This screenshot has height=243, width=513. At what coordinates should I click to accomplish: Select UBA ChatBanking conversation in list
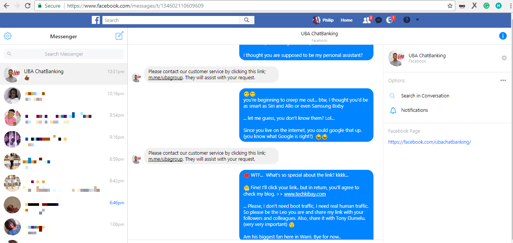point(64,74)
